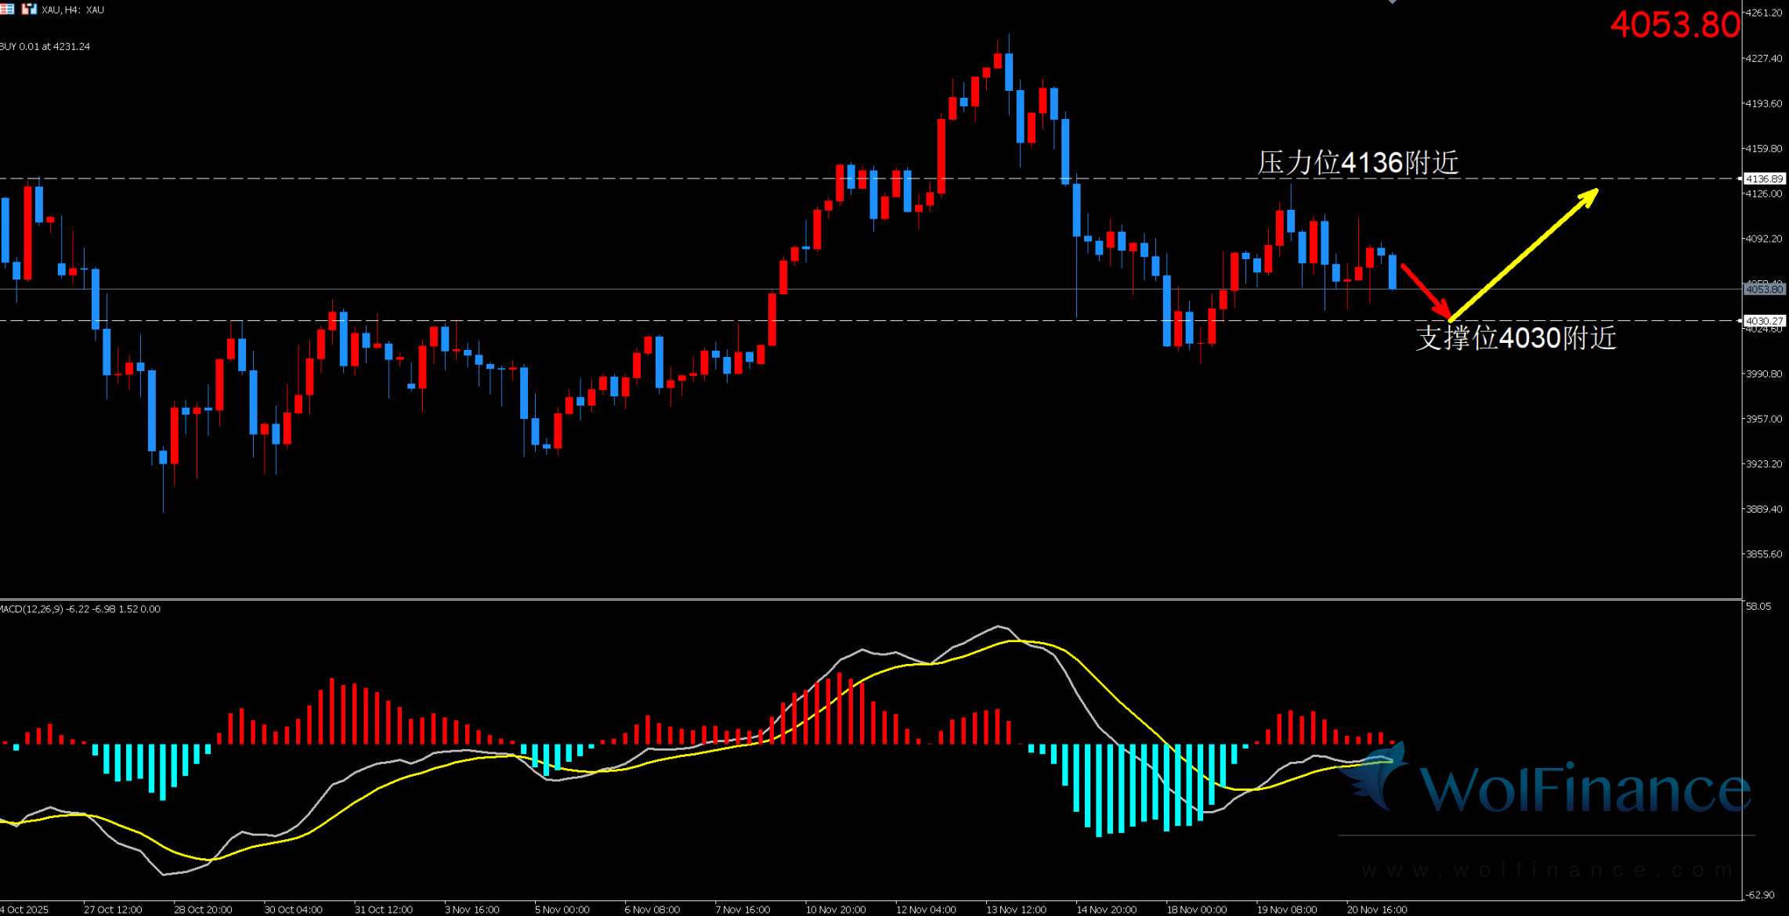Click the 4227.40 price scale label
1789x916 pixels.
[1763, 59]
